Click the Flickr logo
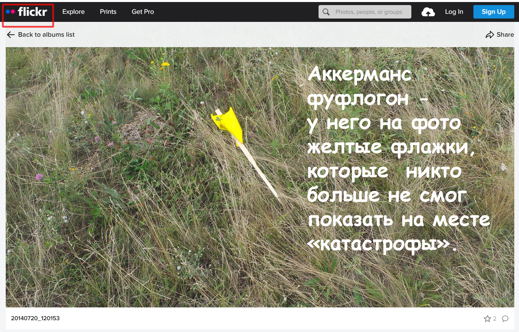Viewport: 519px width, 332px height. (26, 12)
